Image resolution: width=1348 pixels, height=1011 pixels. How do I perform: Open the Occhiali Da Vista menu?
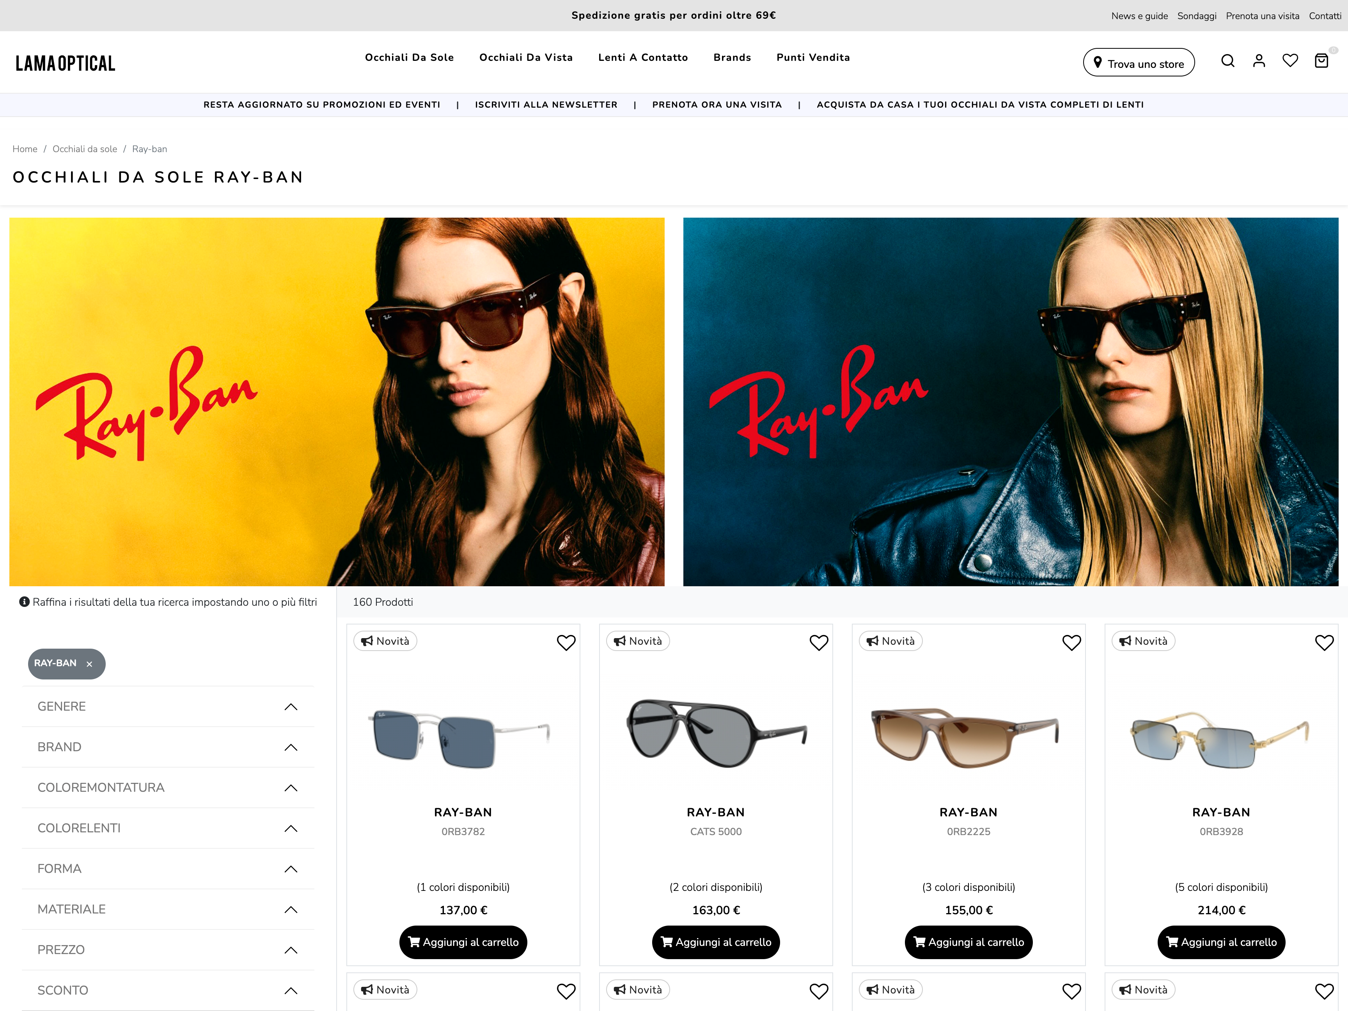526,57
